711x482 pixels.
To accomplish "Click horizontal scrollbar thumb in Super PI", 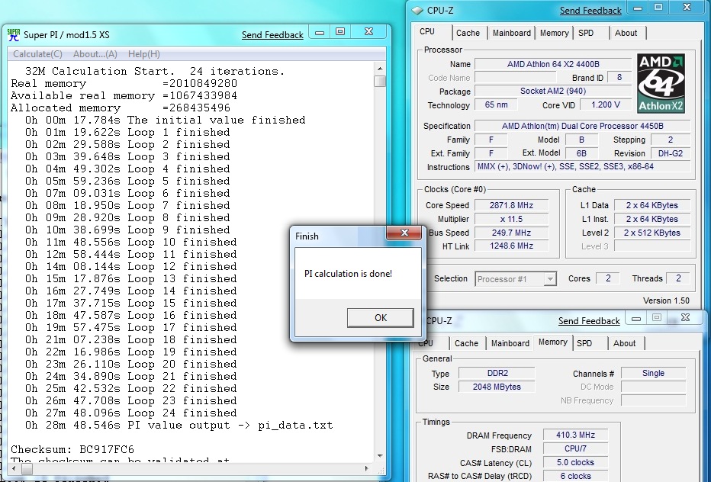I will coord(27,469).
